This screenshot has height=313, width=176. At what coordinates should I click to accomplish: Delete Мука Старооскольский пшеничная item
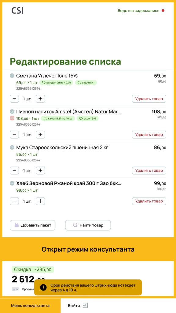click(149, 171)
